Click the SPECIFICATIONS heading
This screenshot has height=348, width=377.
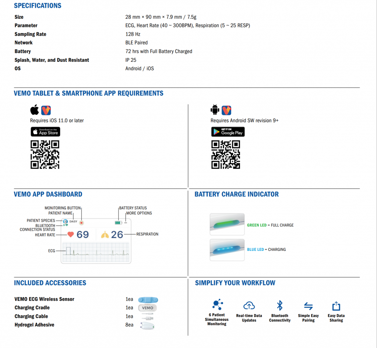click(38, 6)
